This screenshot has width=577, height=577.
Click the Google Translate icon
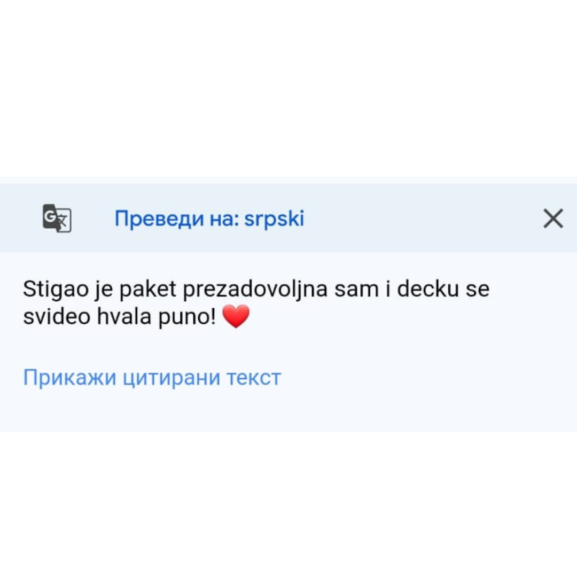point(57,218)
